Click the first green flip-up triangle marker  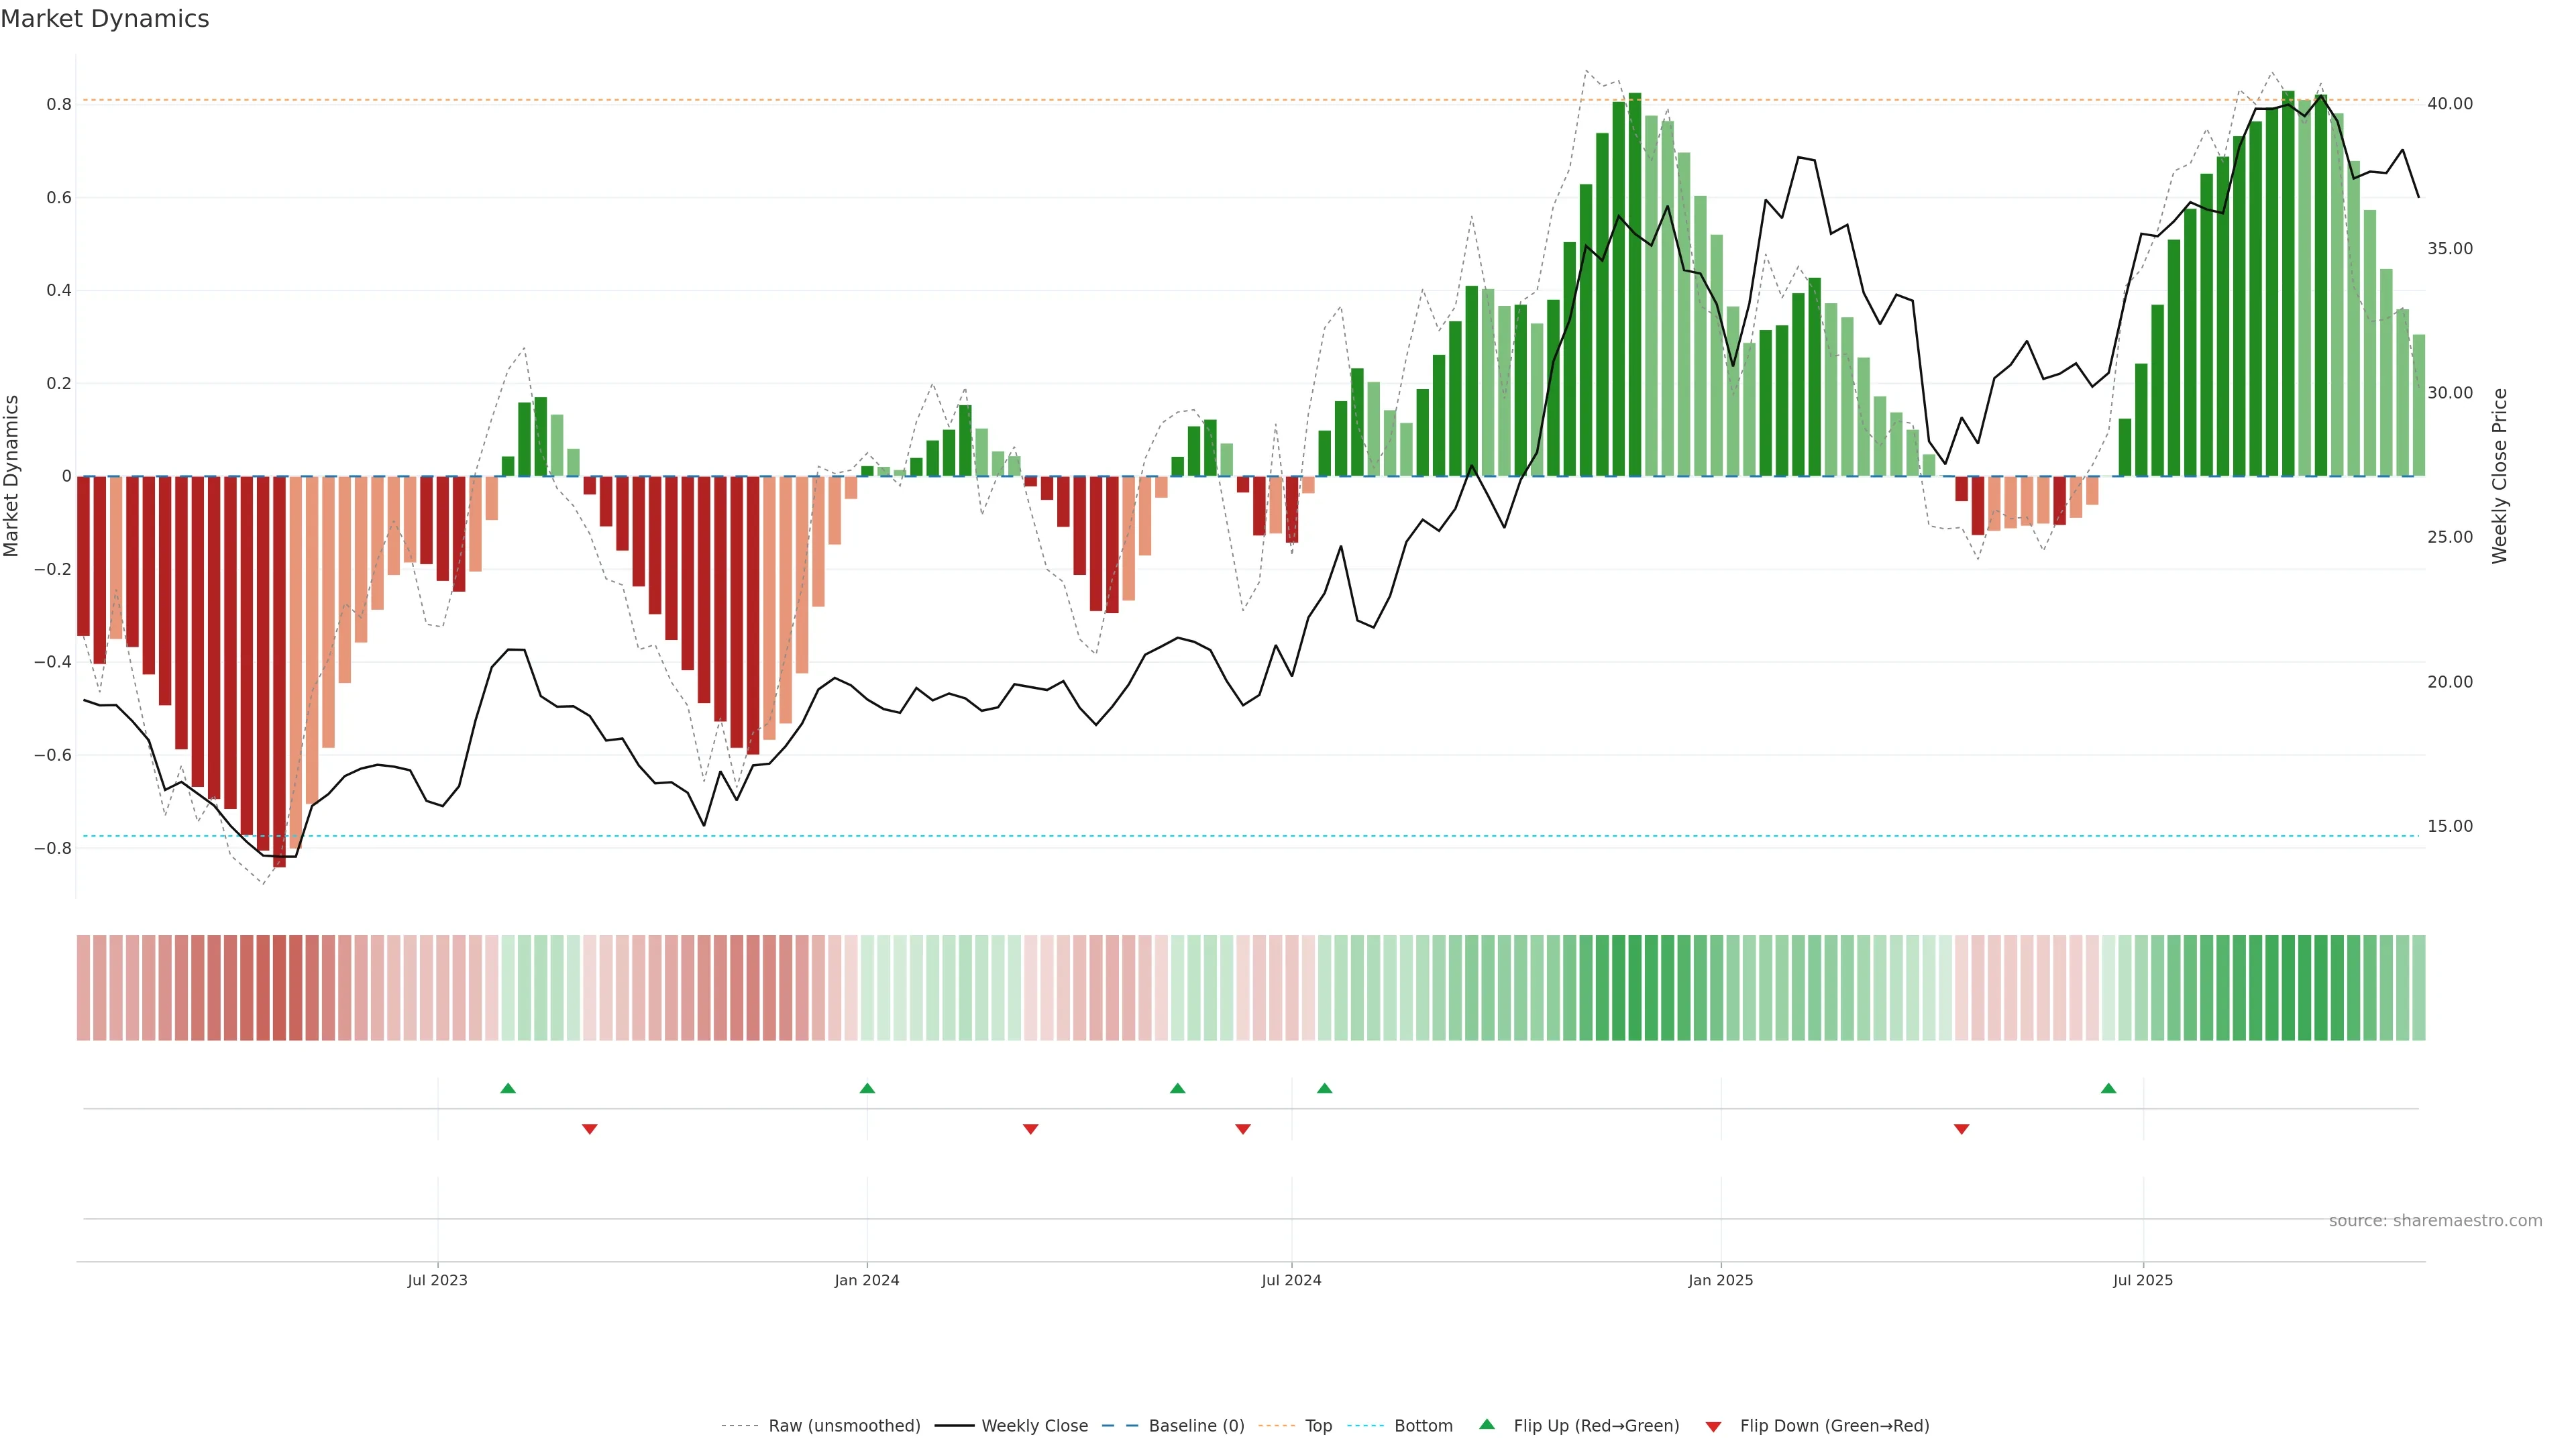508,1088
